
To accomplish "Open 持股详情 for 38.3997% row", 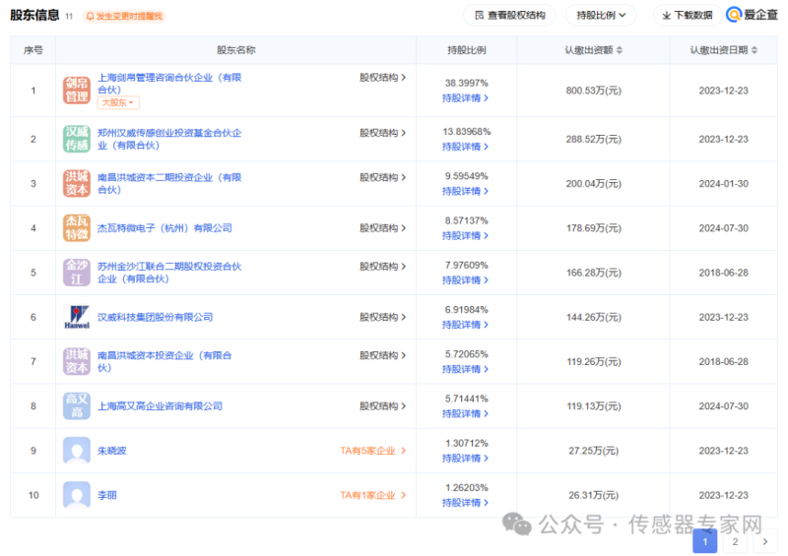I will (x=465, y=98).
